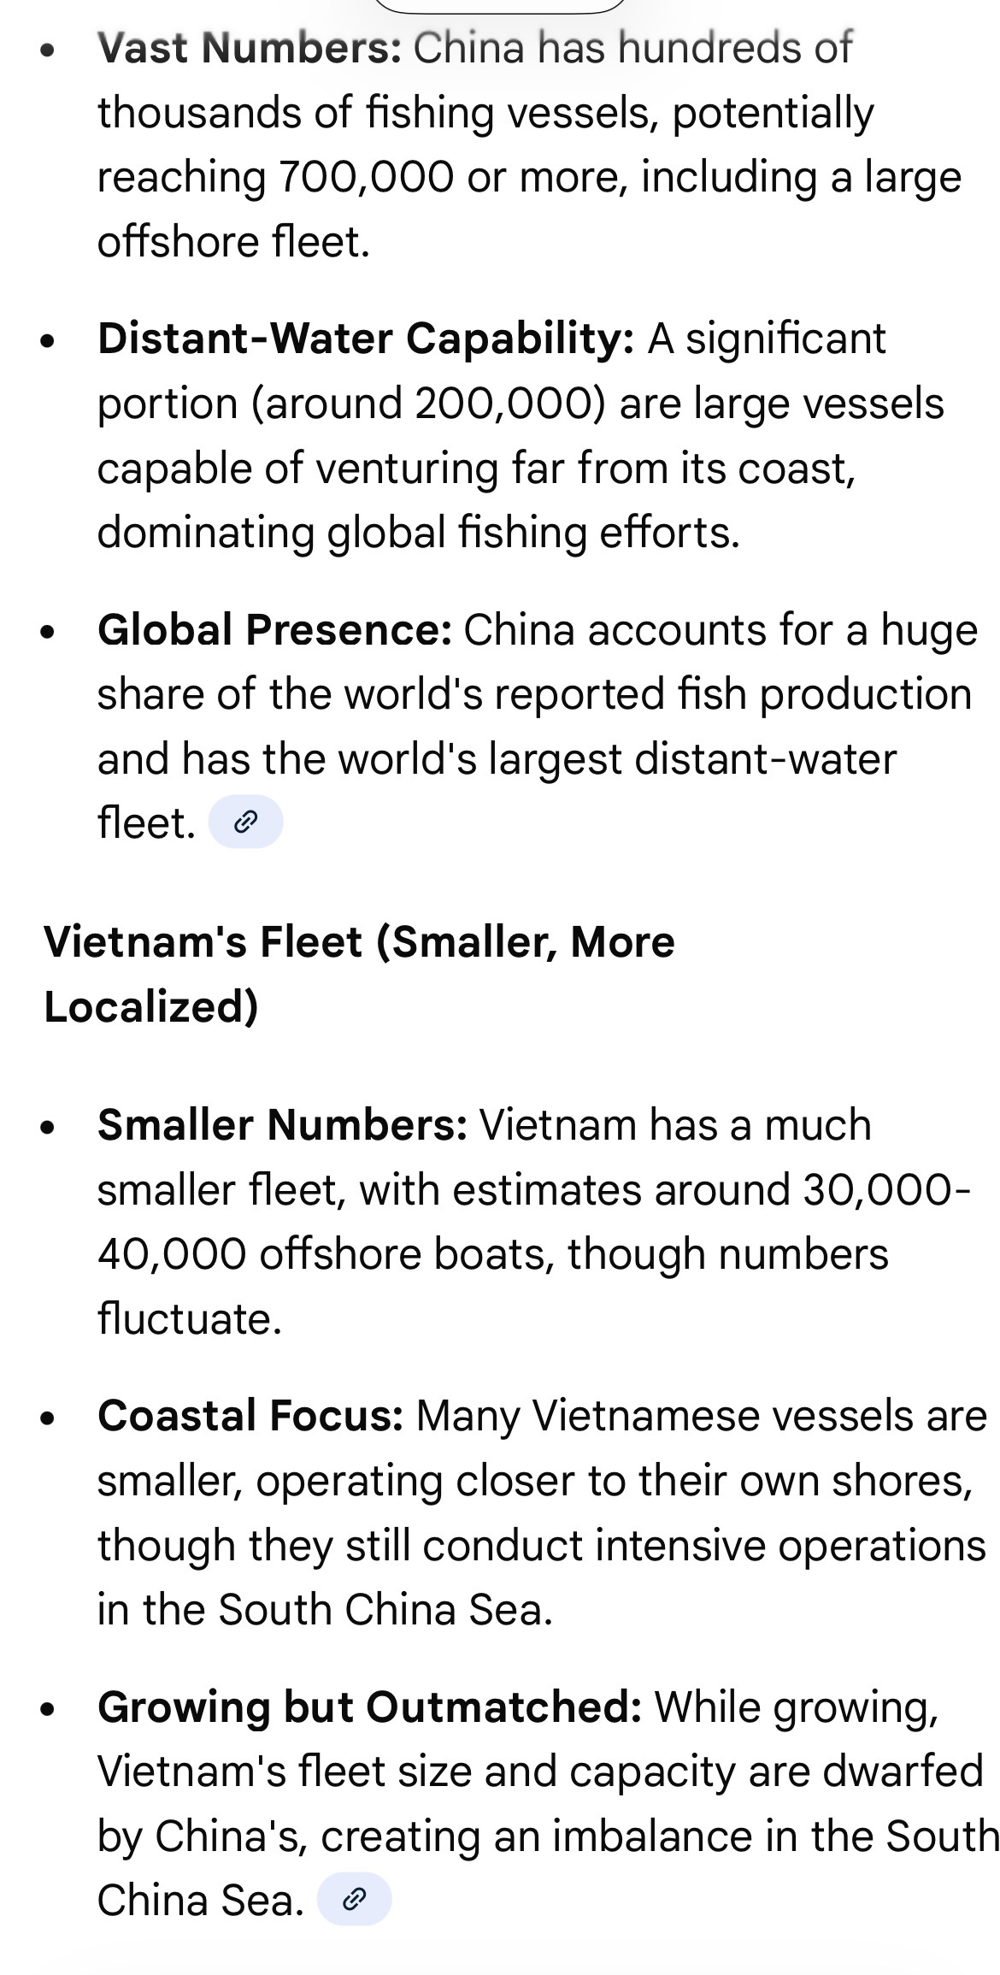Open the source link chip after "China Sea."
The image size is (1000, 1975).
[x=354, y=1901]
